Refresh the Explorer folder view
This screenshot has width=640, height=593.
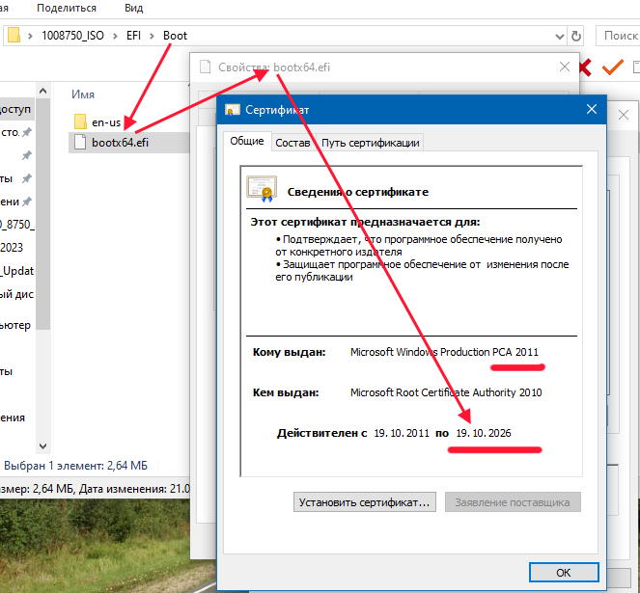pos(576,37)
